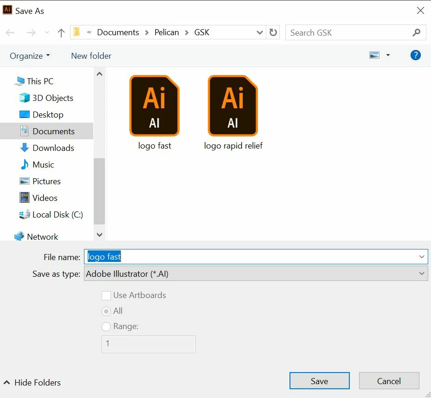431x398 pixels.
Task: Click the navigation pane scroll down arrow
Action: [99, 235]
